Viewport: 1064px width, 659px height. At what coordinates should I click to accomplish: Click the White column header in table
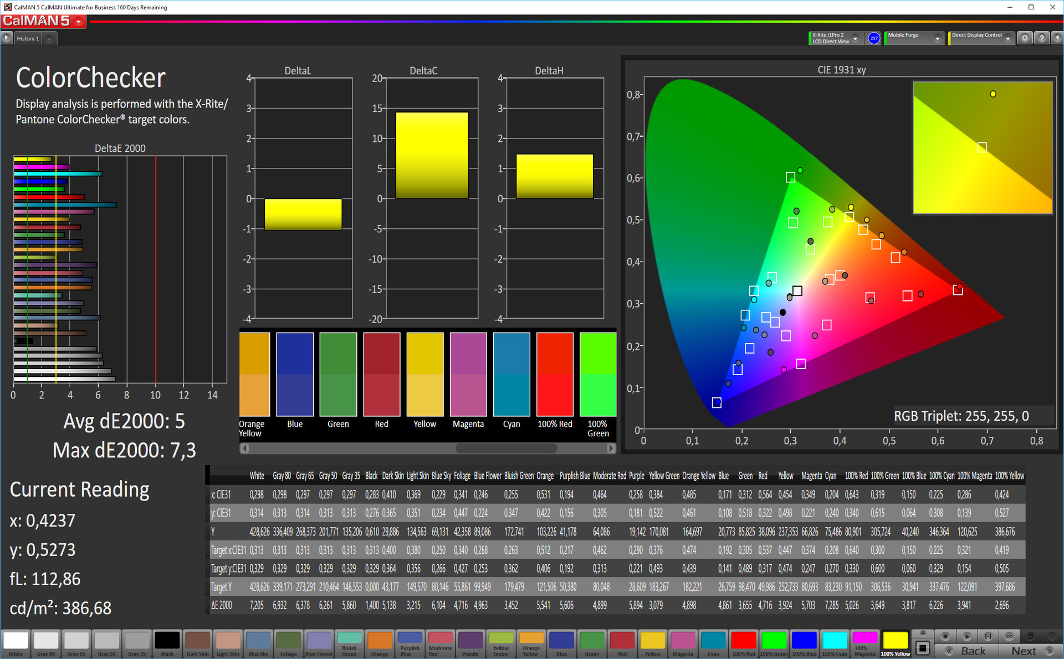[257, 476]
